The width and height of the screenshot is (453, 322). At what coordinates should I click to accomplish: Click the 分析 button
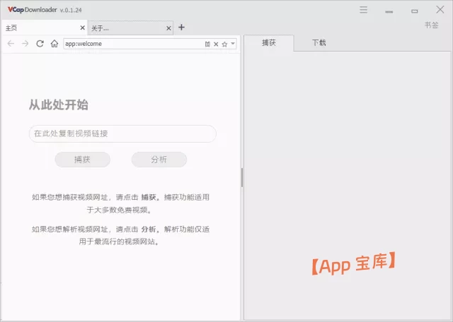click(x=159, y=160)
